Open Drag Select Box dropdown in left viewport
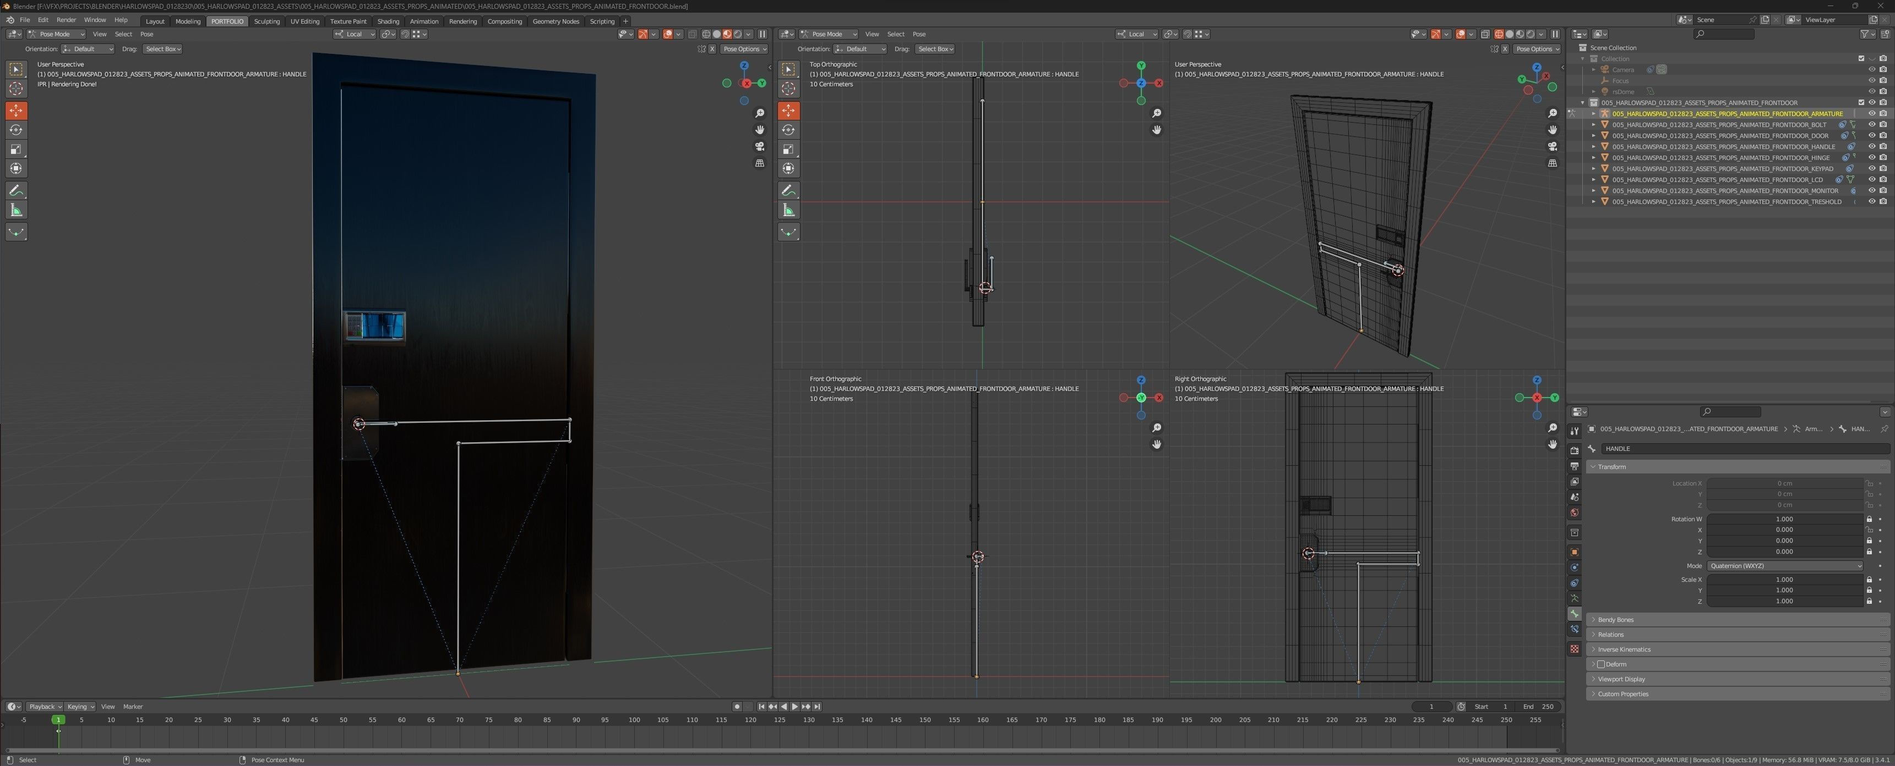The image size is (1895, 766). pos(162,49)
